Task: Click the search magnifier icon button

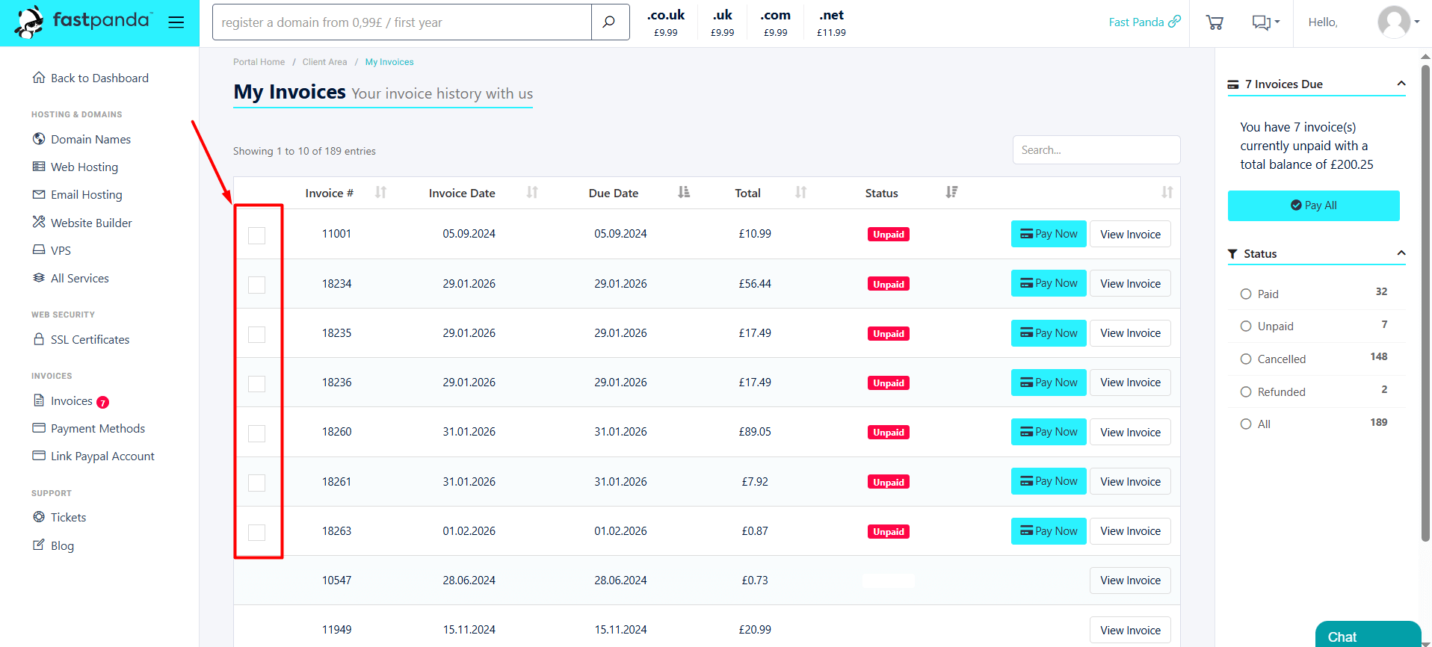Action: [609, 22]
